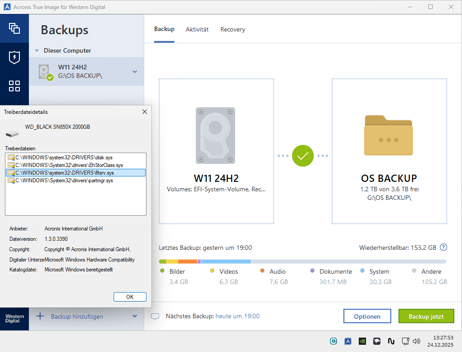Screen dimensions: 462x352
Task: Switch to the Recovery tab
Action: click(x=233, y=29)
